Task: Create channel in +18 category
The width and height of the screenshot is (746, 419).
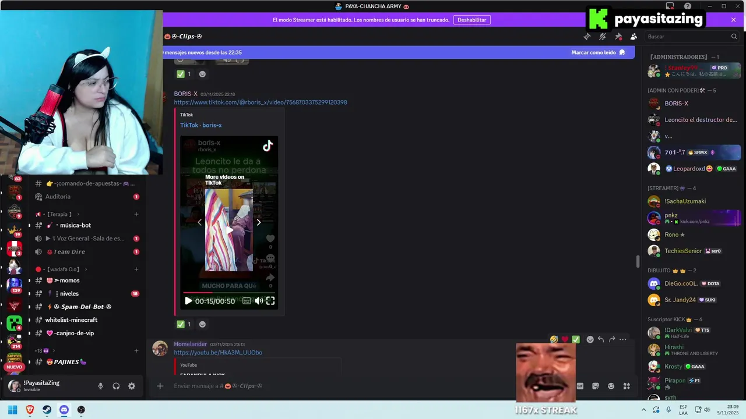Action: pos(136,351)
